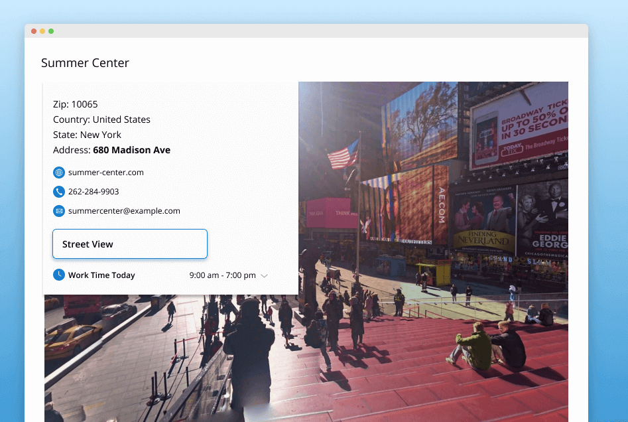Click the envelope icon beside the email address

coord(59,210)
